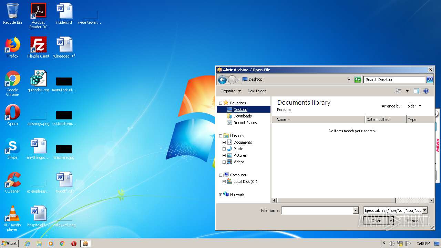Show the preview pane icon
Screen dimensions: 441x248
416,91
